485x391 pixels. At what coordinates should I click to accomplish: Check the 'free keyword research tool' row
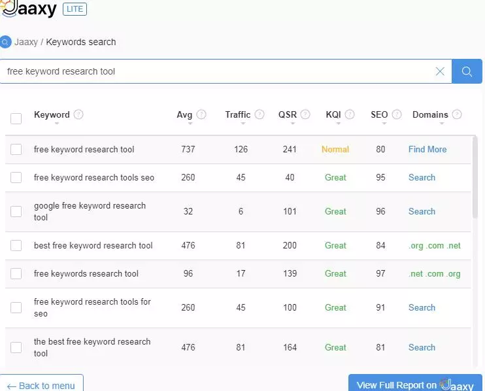point(16,150)
